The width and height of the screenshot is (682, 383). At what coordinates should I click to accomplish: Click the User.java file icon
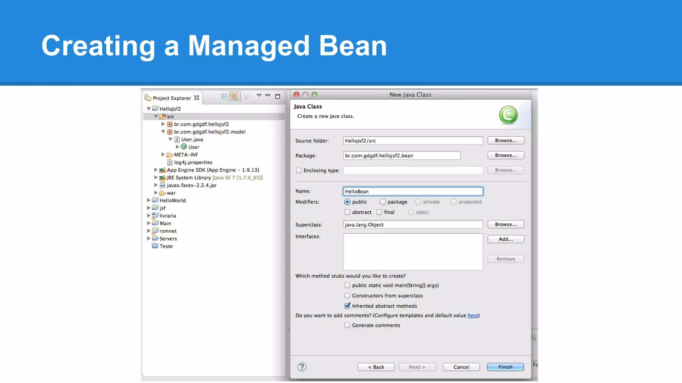pos(177,139)
